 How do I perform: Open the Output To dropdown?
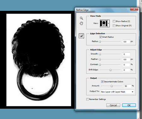point(117,92)
